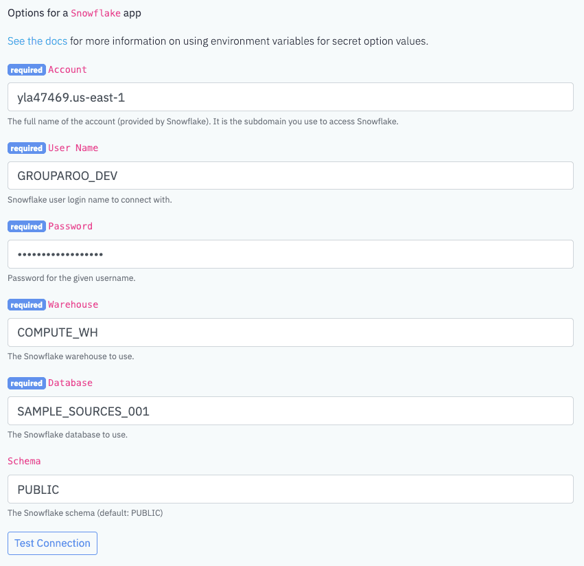The image size is (584, 566).
Task: Click the required badge beside Password
Action: pyautogui.click(x=27, y=226)
